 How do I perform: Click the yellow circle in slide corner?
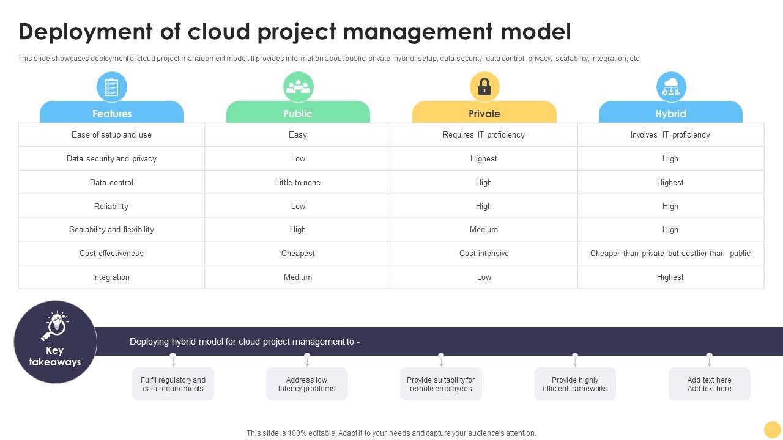pyautogui.click(x=773, y=430)
